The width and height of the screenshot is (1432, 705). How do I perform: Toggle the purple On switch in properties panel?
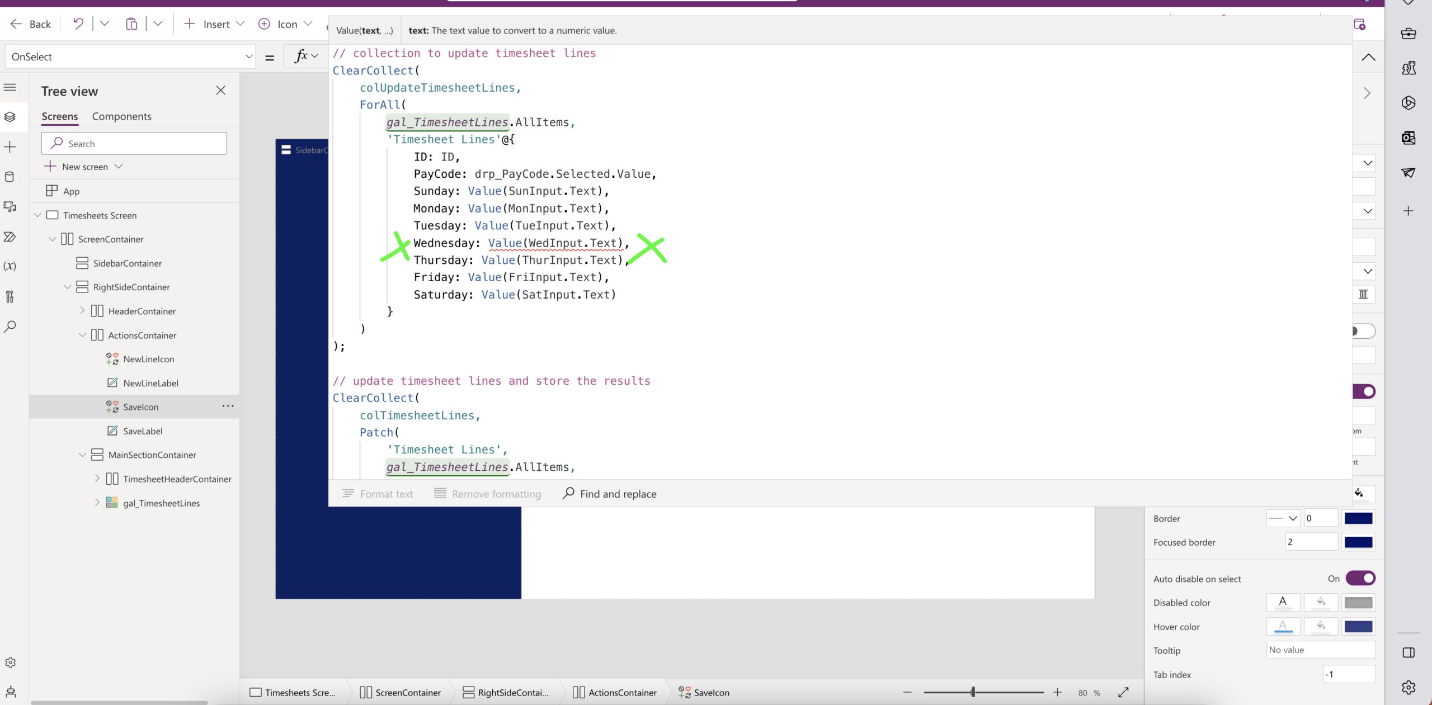1364,391
